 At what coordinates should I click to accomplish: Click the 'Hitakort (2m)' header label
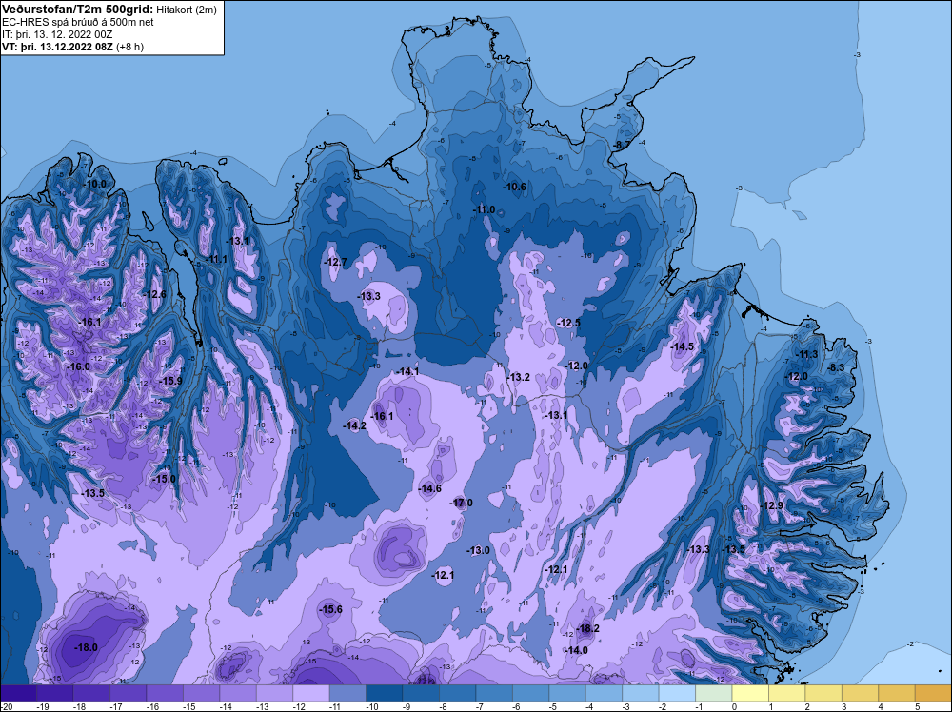pyautogui.click(x=187, y=10)
